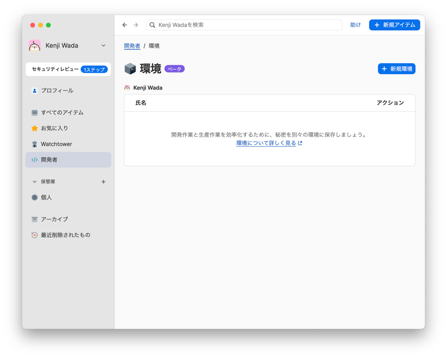
Task: Add a vault with 保管庫 plus icon
Action: coord(104,182)
